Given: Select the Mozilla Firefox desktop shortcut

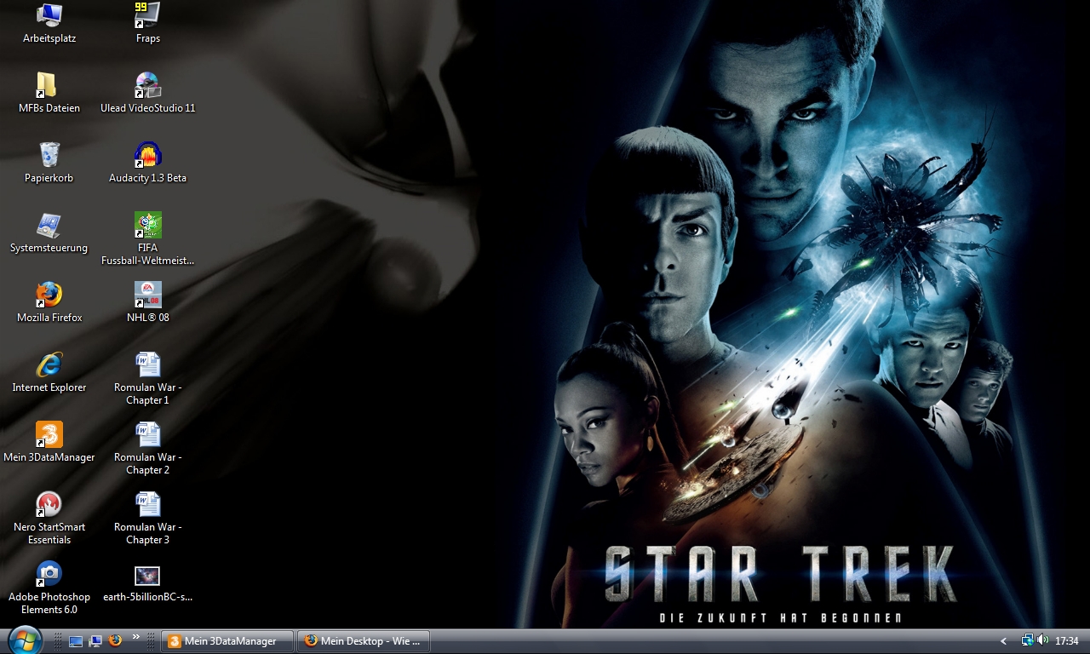Looking at the screenshot, I should 49,295.
